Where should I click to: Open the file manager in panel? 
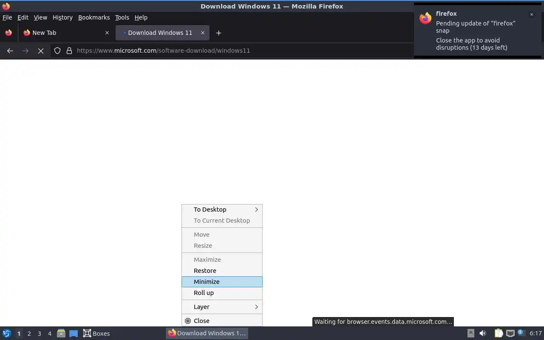click(61, 333)
